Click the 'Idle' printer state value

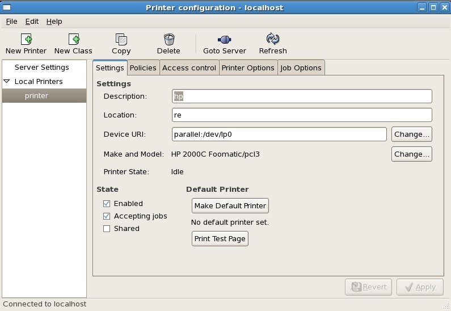tap(177, 172)
